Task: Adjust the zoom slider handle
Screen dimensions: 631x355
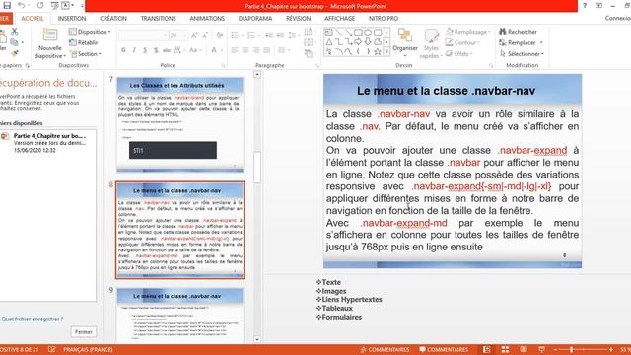Action: (571, 350)
